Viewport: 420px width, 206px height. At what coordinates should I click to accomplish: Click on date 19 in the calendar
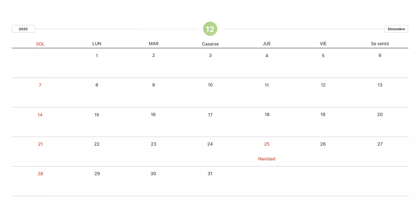(323, 114)
